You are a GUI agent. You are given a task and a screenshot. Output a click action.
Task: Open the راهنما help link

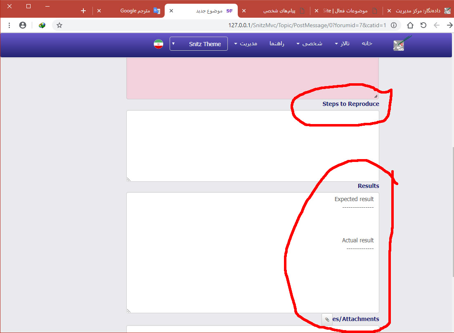click(277, 44)
